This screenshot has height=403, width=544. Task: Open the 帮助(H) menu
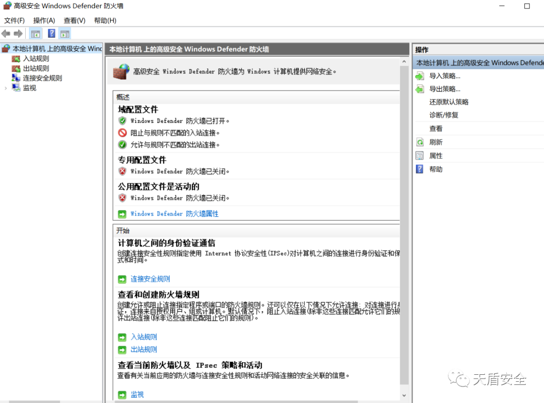click(x=105, y=21)
